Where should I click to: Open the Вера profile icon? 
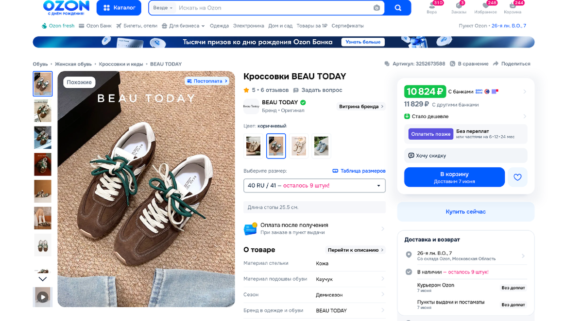click(432, 8)
